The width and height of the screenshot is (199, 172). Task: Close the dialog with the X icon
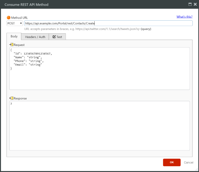(x=195, y=4)
